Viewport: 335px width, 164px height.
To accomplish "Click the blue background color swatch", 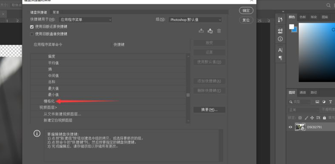I will pos(295,30).
